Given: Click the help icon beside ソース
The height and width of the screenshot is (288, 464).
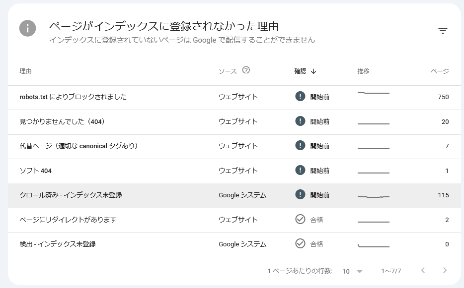Looking at the screenshot, I should pos(246,70).
